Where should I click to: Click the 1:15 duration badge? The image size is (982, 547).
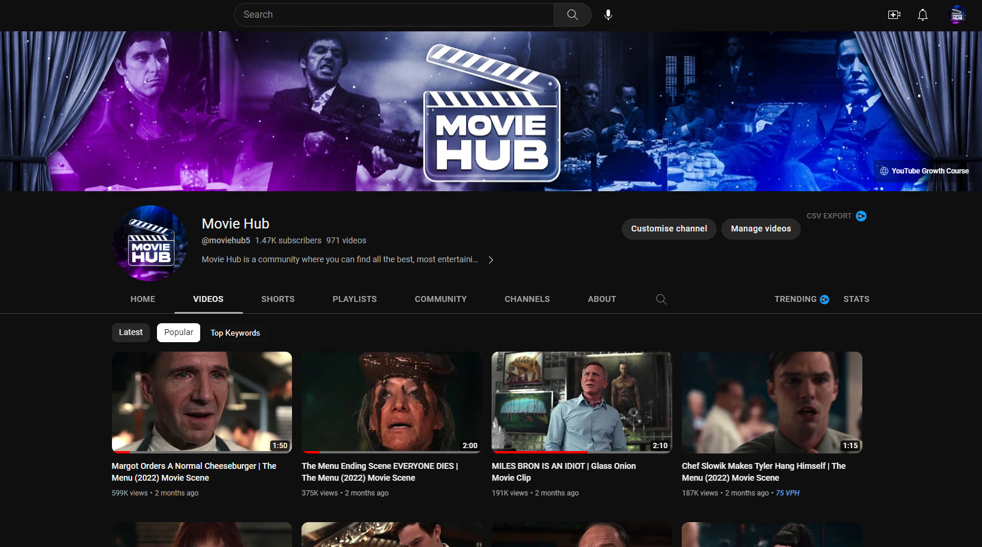[x=851, y=446]
